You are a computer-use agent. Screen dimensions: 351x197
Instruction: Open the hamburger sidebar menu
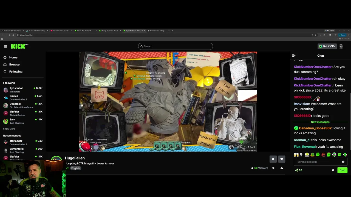point(5,46)
